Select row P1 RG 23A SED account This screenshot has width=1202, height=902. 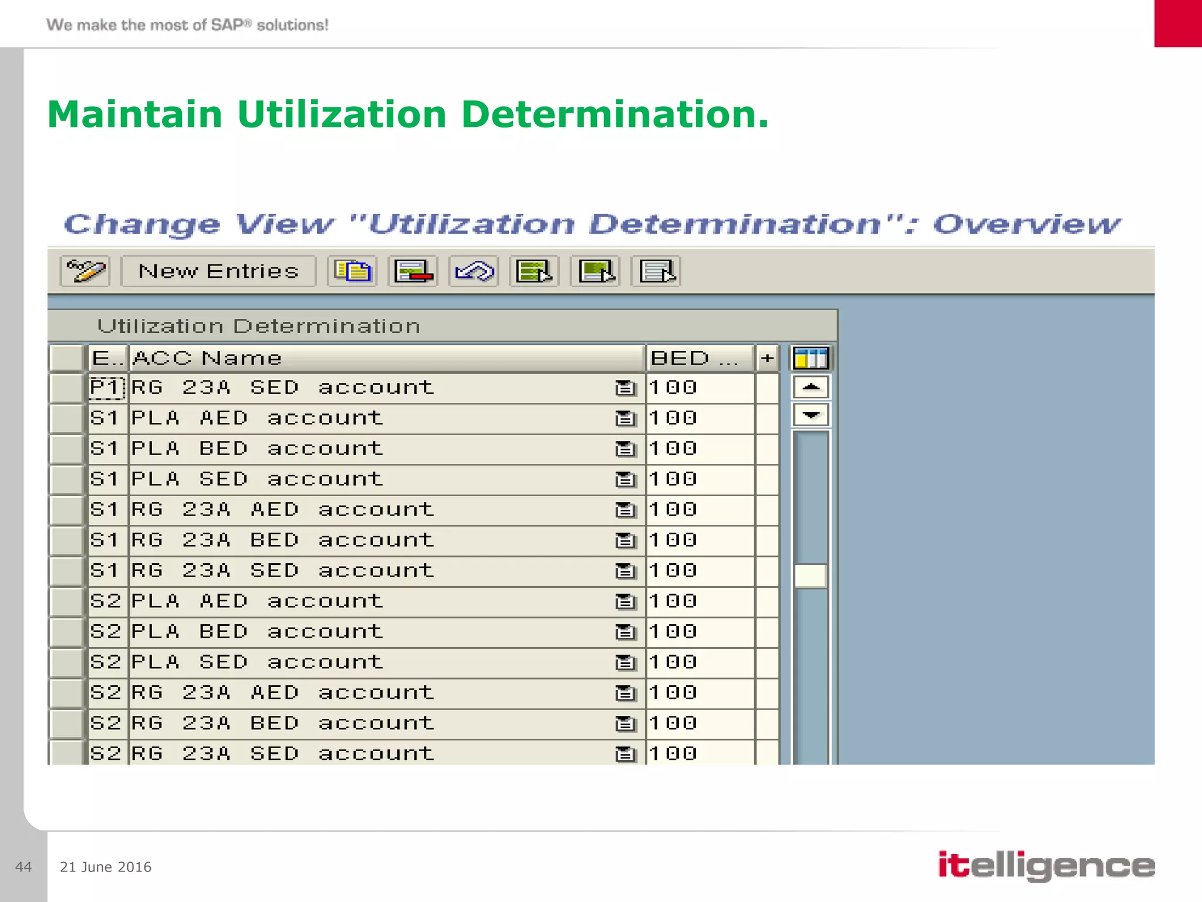pyautogui.click(x=66, y=388)
